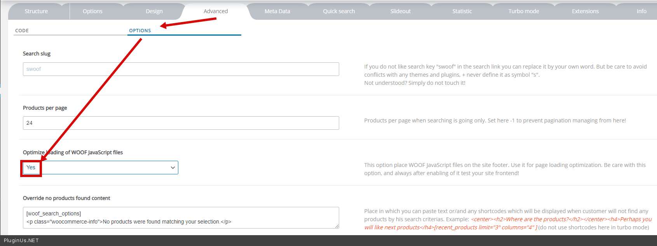Switch to the Slideout tab

tap(400, 11)
